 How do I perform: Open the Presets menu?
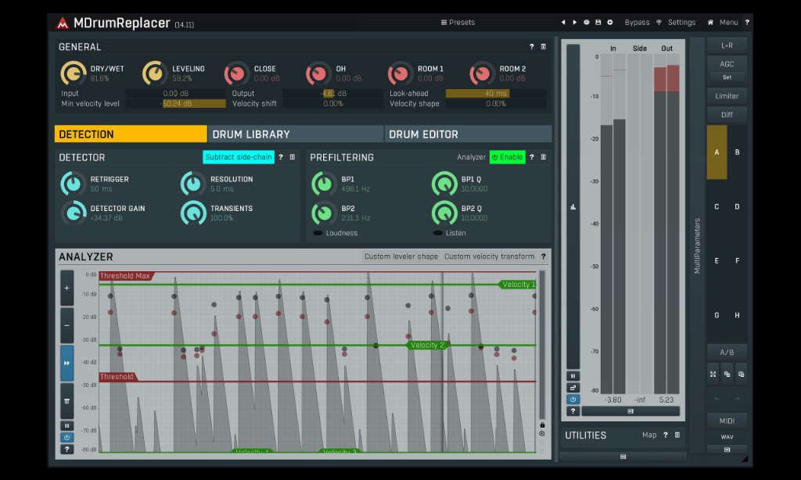(458, 23)
